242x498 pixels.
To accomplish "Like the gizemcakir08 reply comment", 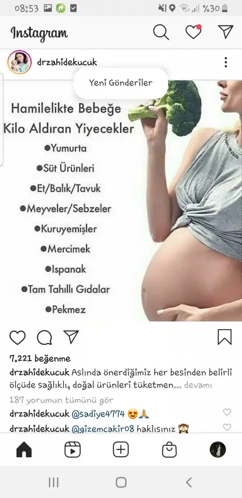I will 227,427.
